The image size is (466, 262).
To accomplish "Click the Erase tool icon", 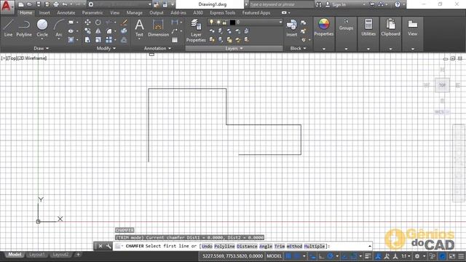I will coord(125,23).
